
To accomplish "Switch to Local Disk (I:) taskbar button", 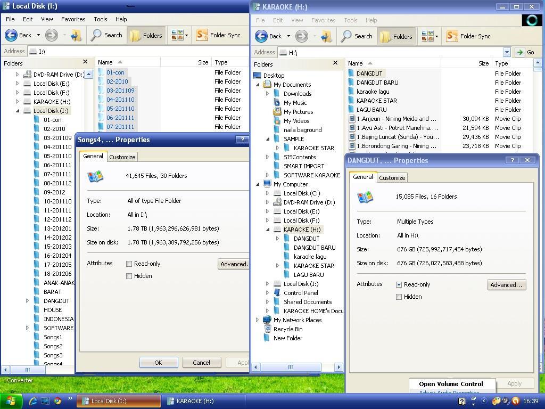I will (x=119, y=401).
